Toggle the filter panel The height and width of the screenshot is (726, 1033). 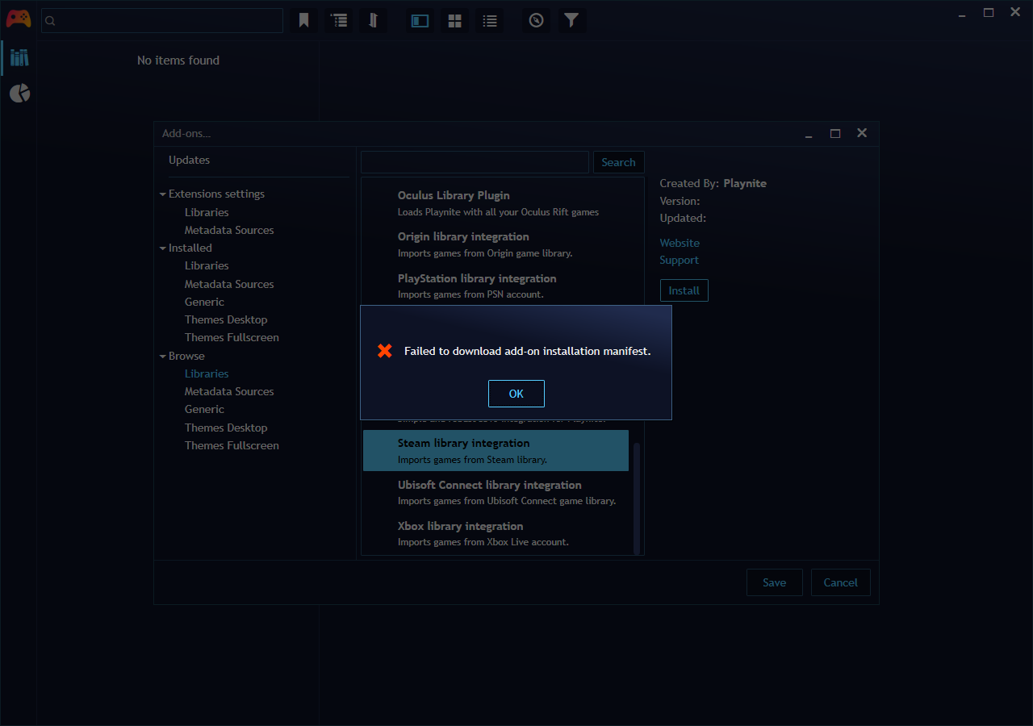[x=571, y=20]
